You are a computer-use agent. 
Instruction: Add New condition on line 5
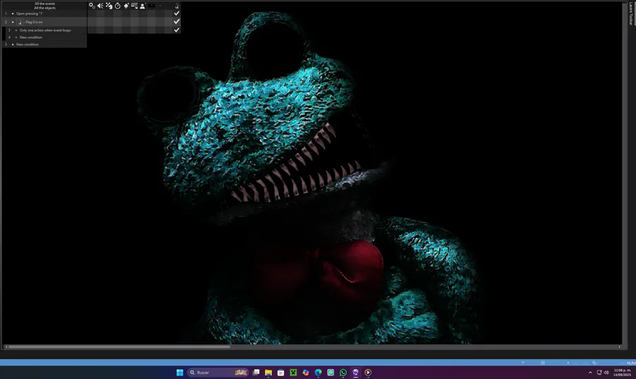coord(27,45)
